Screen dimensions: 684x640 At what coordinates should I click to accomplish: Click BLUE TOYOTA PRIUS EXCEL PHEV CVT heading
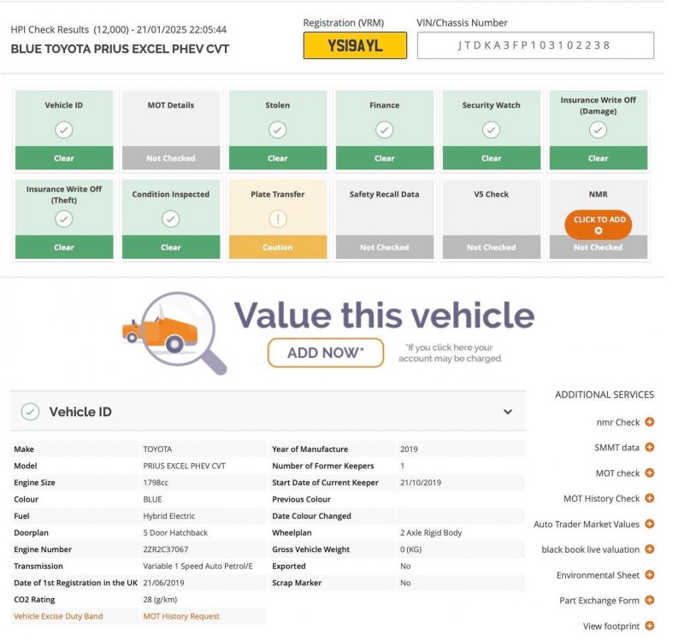click(120, 49)
